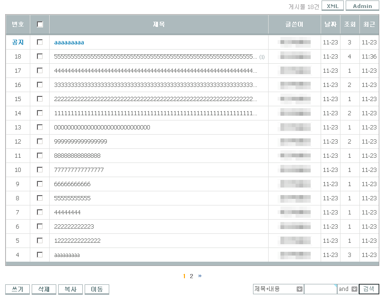Open post 12 titled 9999999999999999
Screen dimensions: 384x299
80,142
